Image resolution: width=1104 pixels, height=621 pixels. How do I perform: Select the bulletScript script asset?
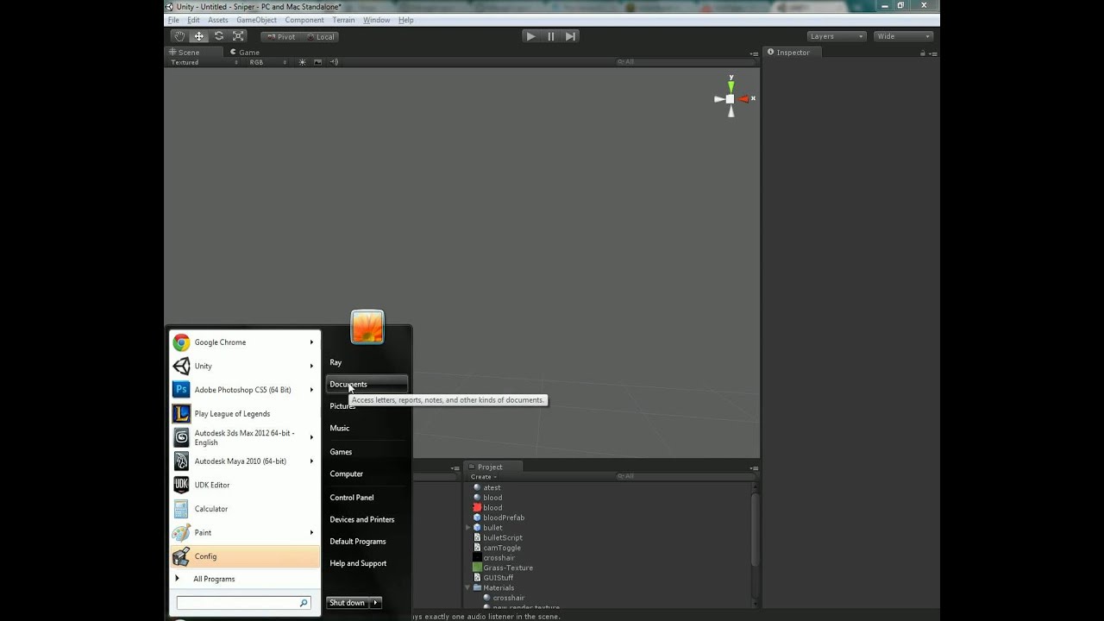click(498, 537)
